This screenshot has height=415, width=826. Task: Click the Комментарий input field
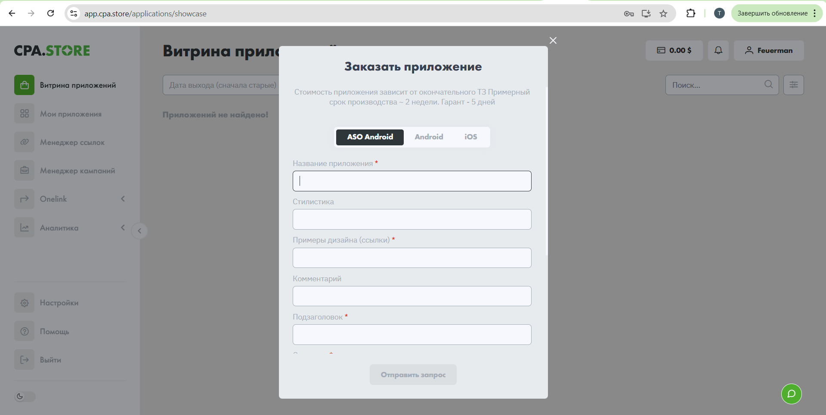point(412,296)
